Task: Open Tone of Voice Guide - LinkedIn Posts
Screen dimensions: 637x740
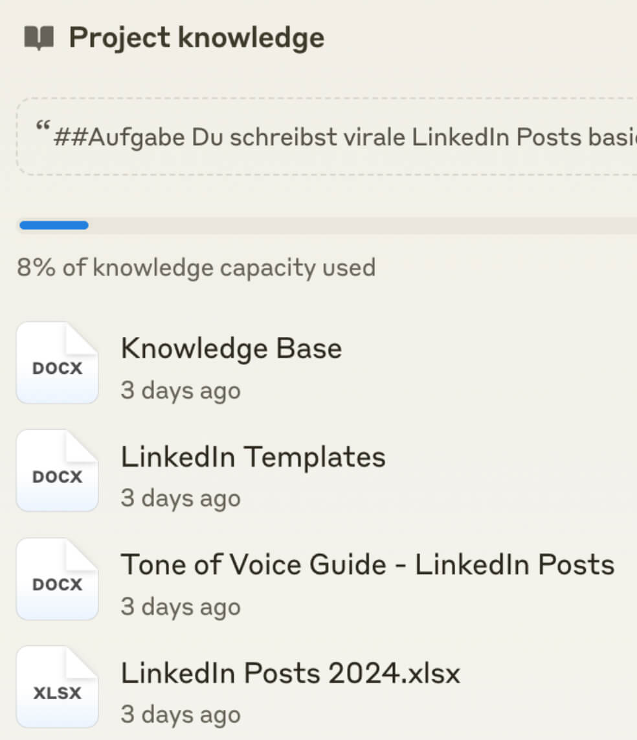Action: point(367,564)
